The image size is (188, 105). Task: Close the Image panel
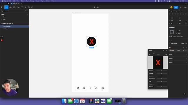(166, 50)
